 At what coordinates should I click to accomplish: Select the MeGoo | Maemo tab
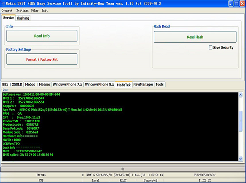37,85
